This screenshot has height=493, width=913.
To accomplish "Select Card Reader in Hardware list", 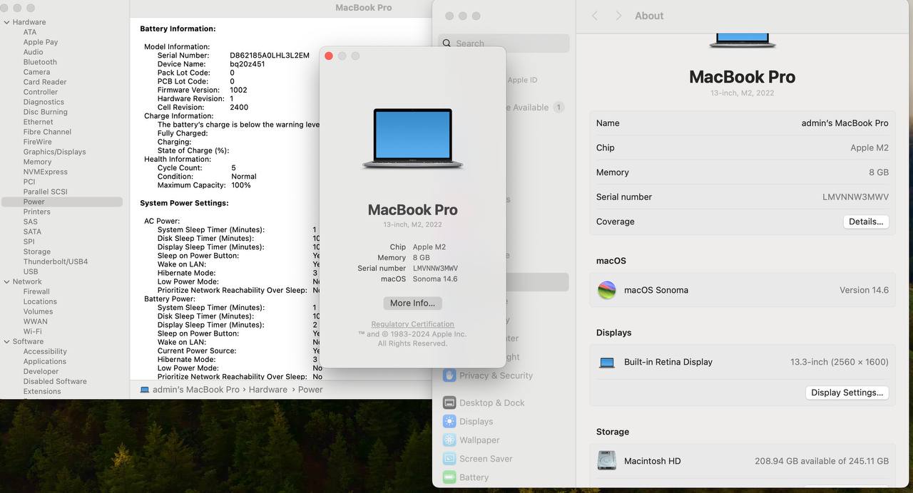I will tap(45, 82).
